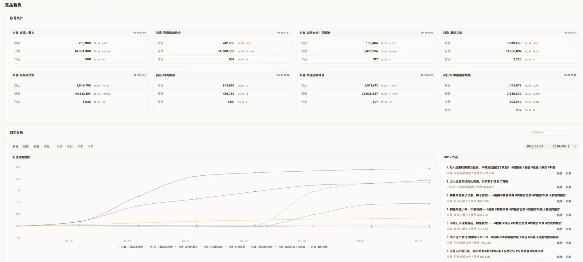Choose the 本季 time range
This screenshot has width=583, height=262.
[80, 146]
